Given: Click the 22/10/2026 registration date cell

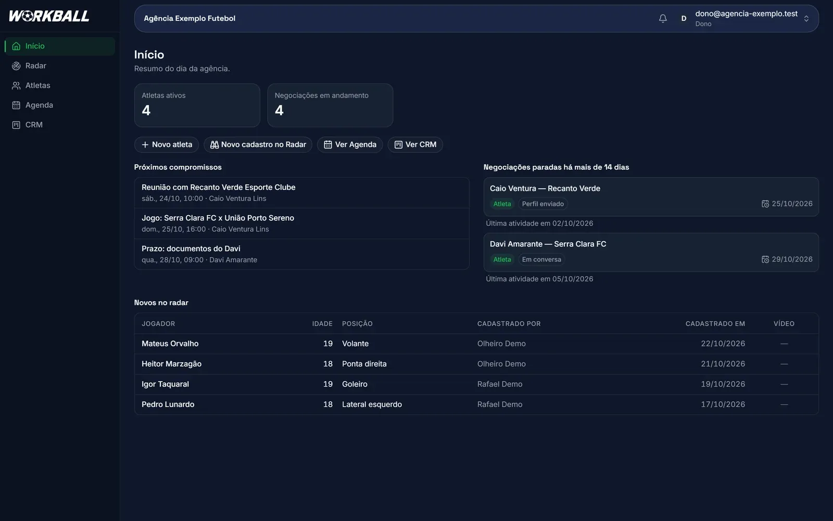Looking at the screenshot, I should [x=723, y=344].
